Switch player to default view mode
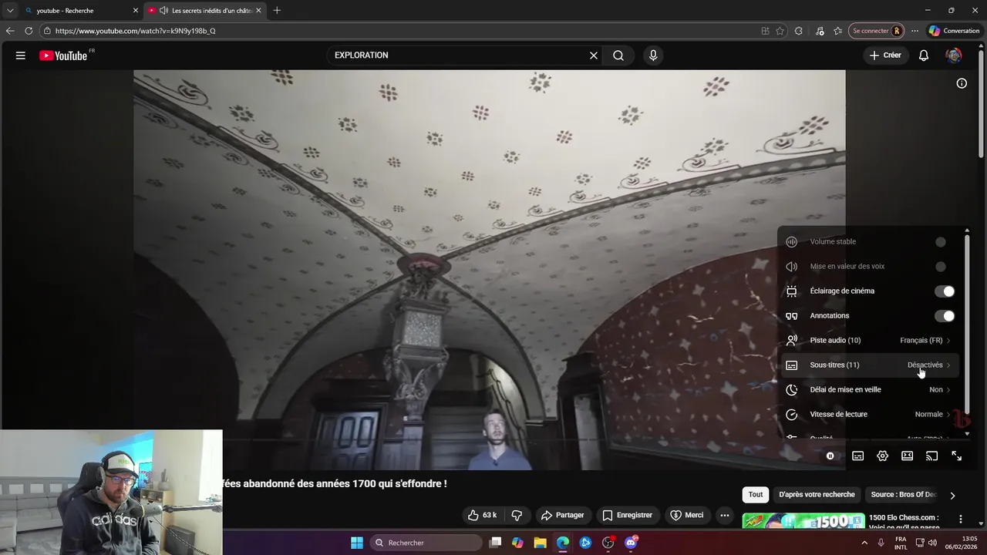 [x=908, y=456]
